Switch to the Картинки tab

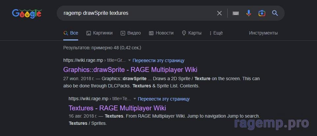[x=99, y=33]
